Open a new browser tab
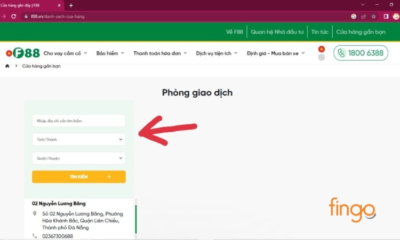The image size is (400, 240). tap(71, 5)
